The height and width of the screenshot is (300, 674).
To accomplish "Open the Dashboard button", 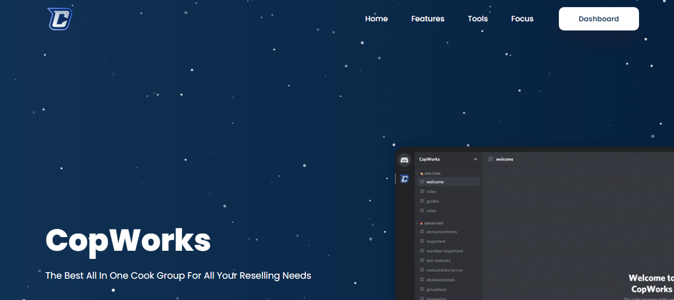I will (599, 19).
